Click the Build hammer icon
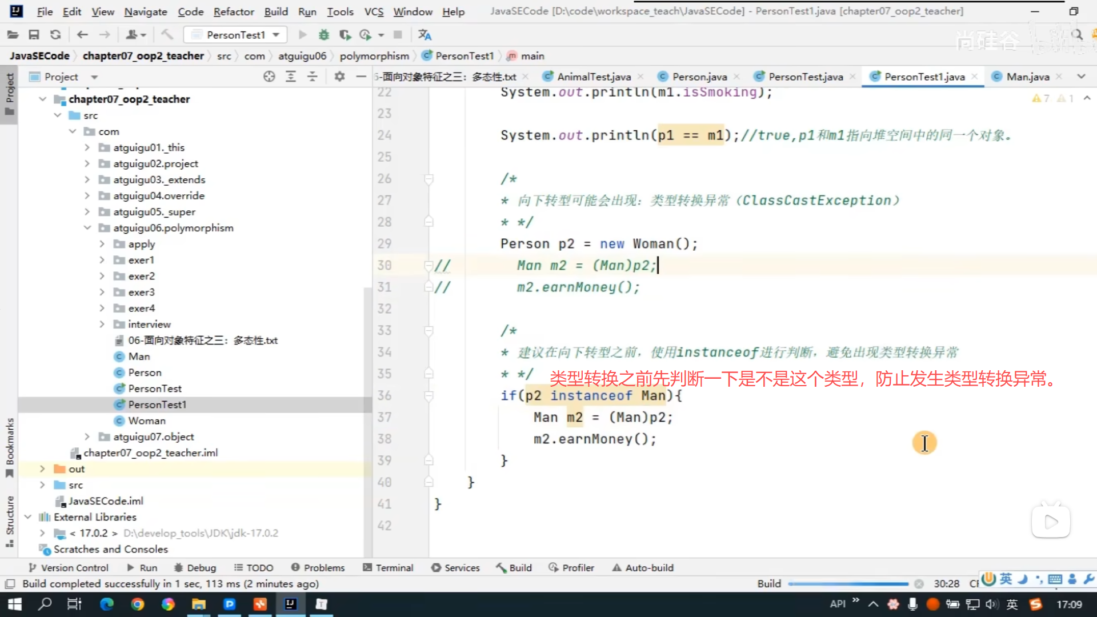The width and height of the screenshot is (1097, 617). [x=167, y=35]
